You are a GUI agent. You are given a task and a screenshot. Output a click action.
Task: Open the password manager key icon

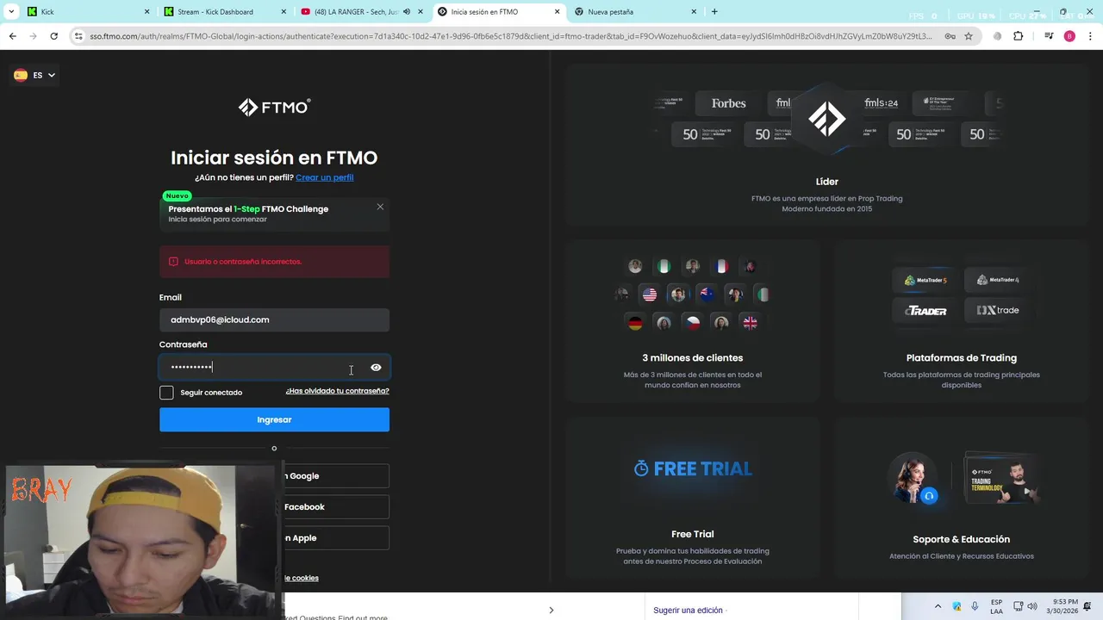pos(950,36)
